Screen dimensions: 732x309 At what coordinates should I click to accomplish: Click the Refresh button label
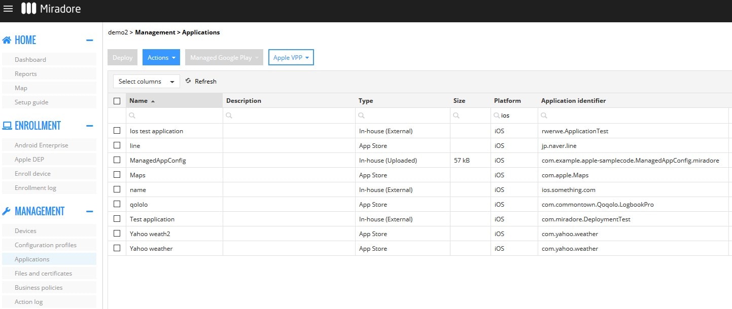[x=205, y=81]
